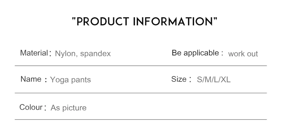Click the opening quotation mark in title

(x=74, y=19)
